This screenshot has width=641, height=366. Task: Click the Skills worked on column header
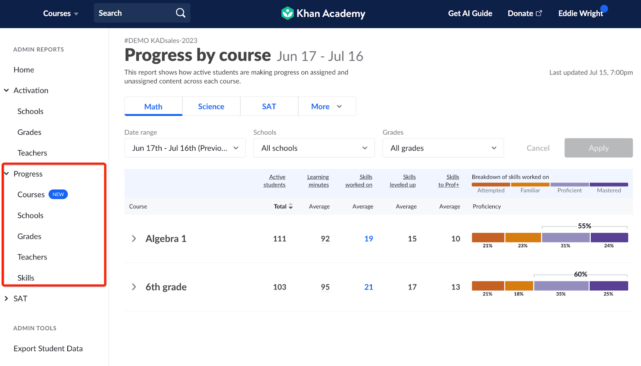(x=359, y=181)
